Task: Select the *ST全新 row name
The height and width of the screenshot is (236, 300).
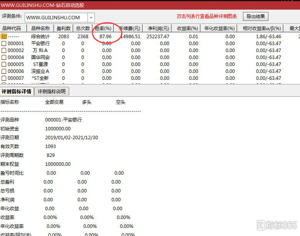Action: (x=40, y=78)
